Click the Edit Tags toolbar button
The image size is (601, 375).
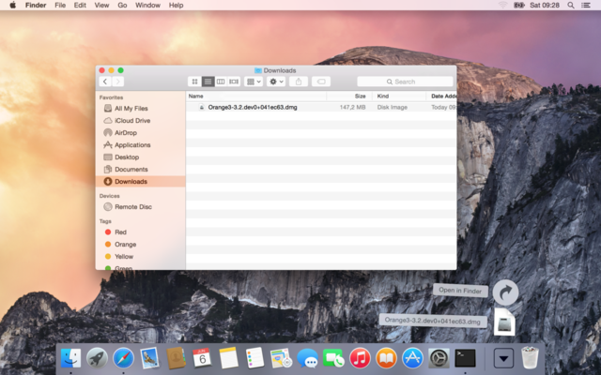[x=321, y=82]
